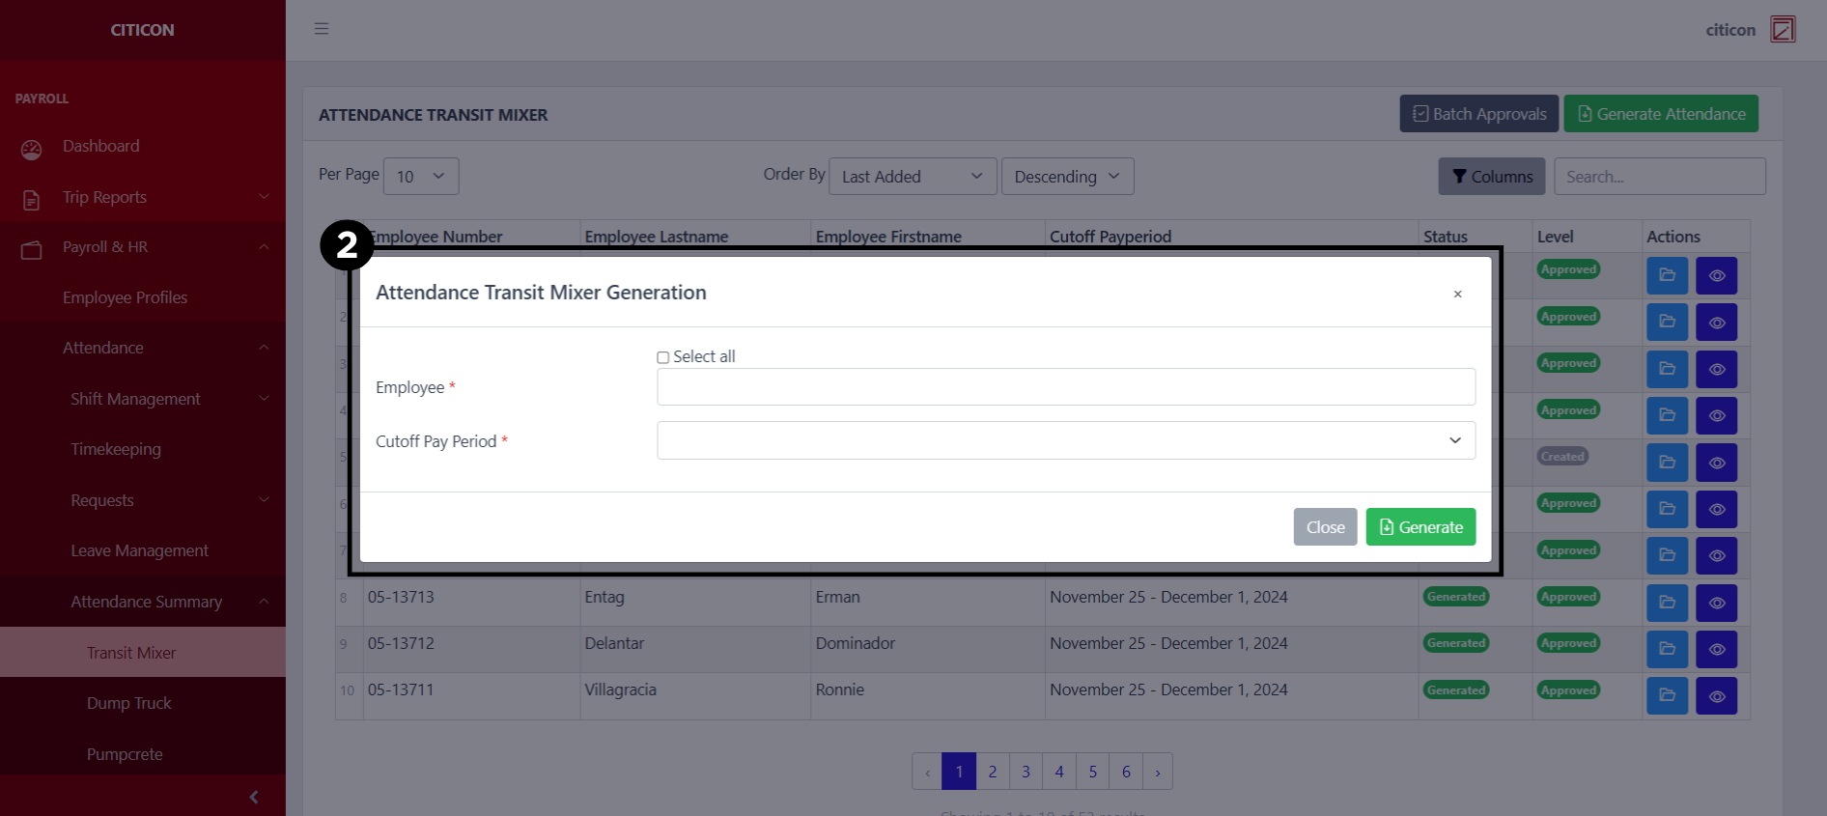Click the green Generate button
Screen dimensions: 1827x816
[x=1419, y=527]
